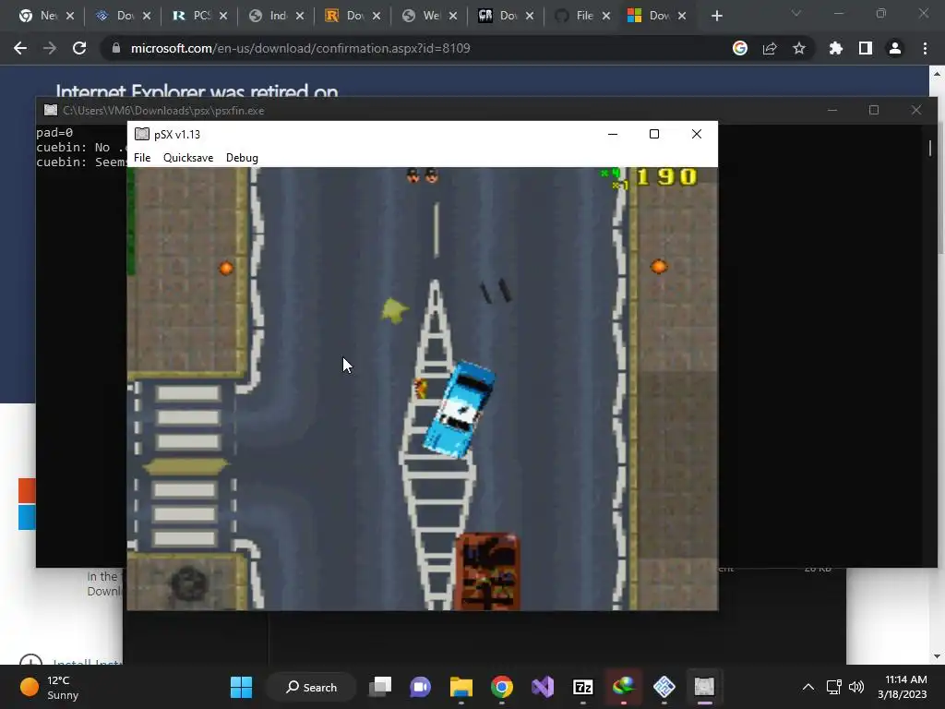Open Chrome tab search chevron
This screenshot has height=709, width=945.
(796, 13)
